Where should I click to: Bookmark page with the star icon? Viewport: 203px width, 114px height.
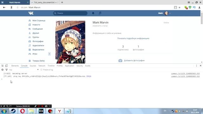[180, 8]
